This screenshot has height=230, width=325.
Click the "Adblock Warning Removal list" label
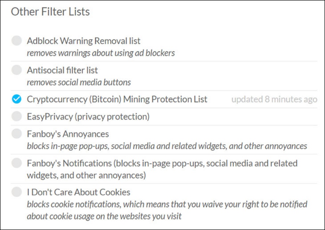click(x=83, y=41)
